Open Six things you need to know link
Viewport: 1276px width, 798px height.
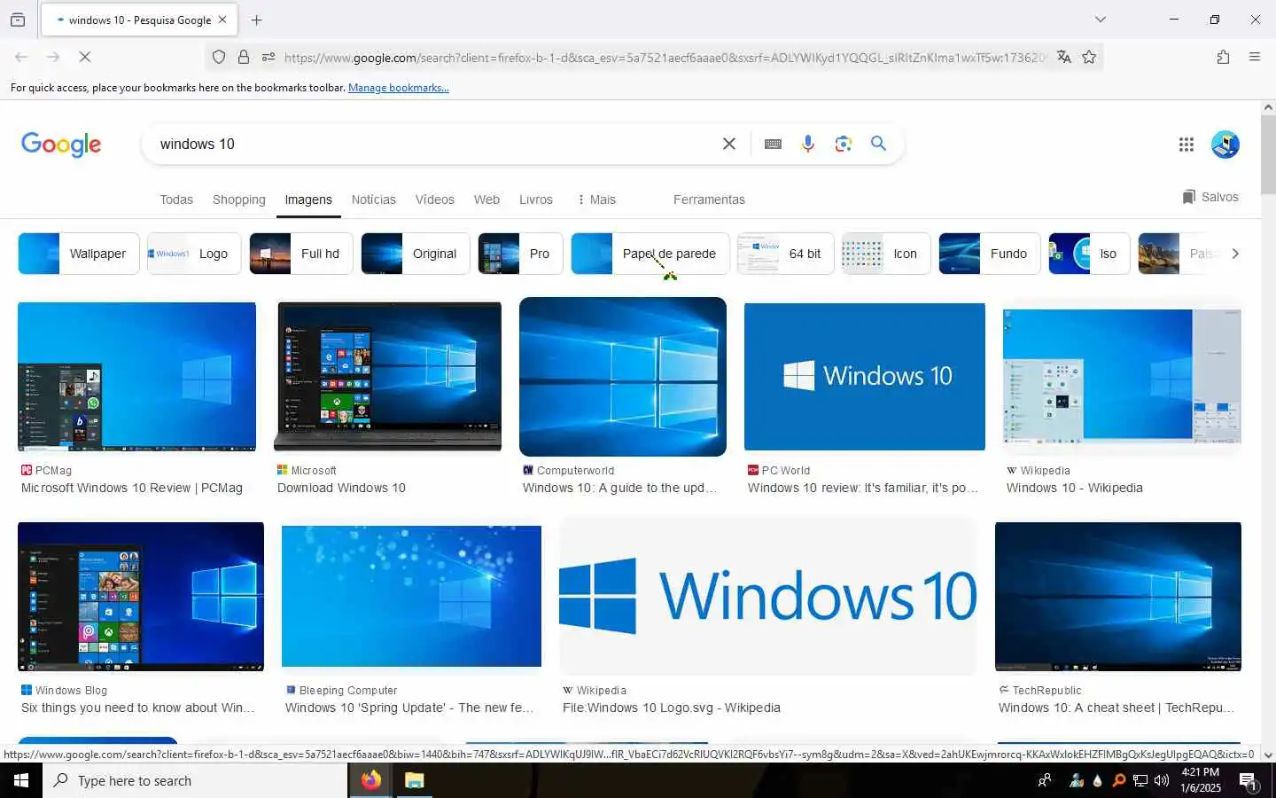137,708
